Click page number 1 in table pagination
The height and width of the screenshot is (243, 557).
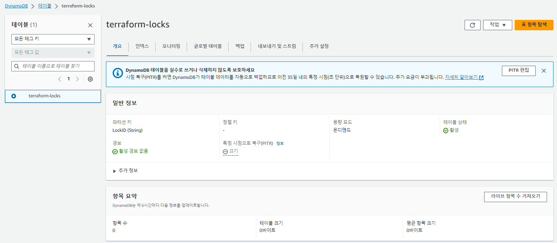69,79
